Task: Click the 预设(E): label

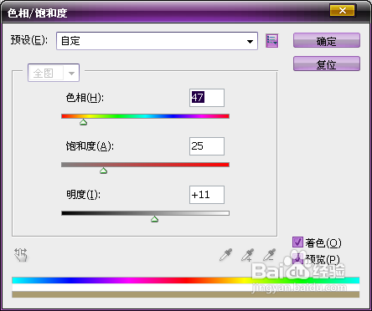Action: point(29,40)
